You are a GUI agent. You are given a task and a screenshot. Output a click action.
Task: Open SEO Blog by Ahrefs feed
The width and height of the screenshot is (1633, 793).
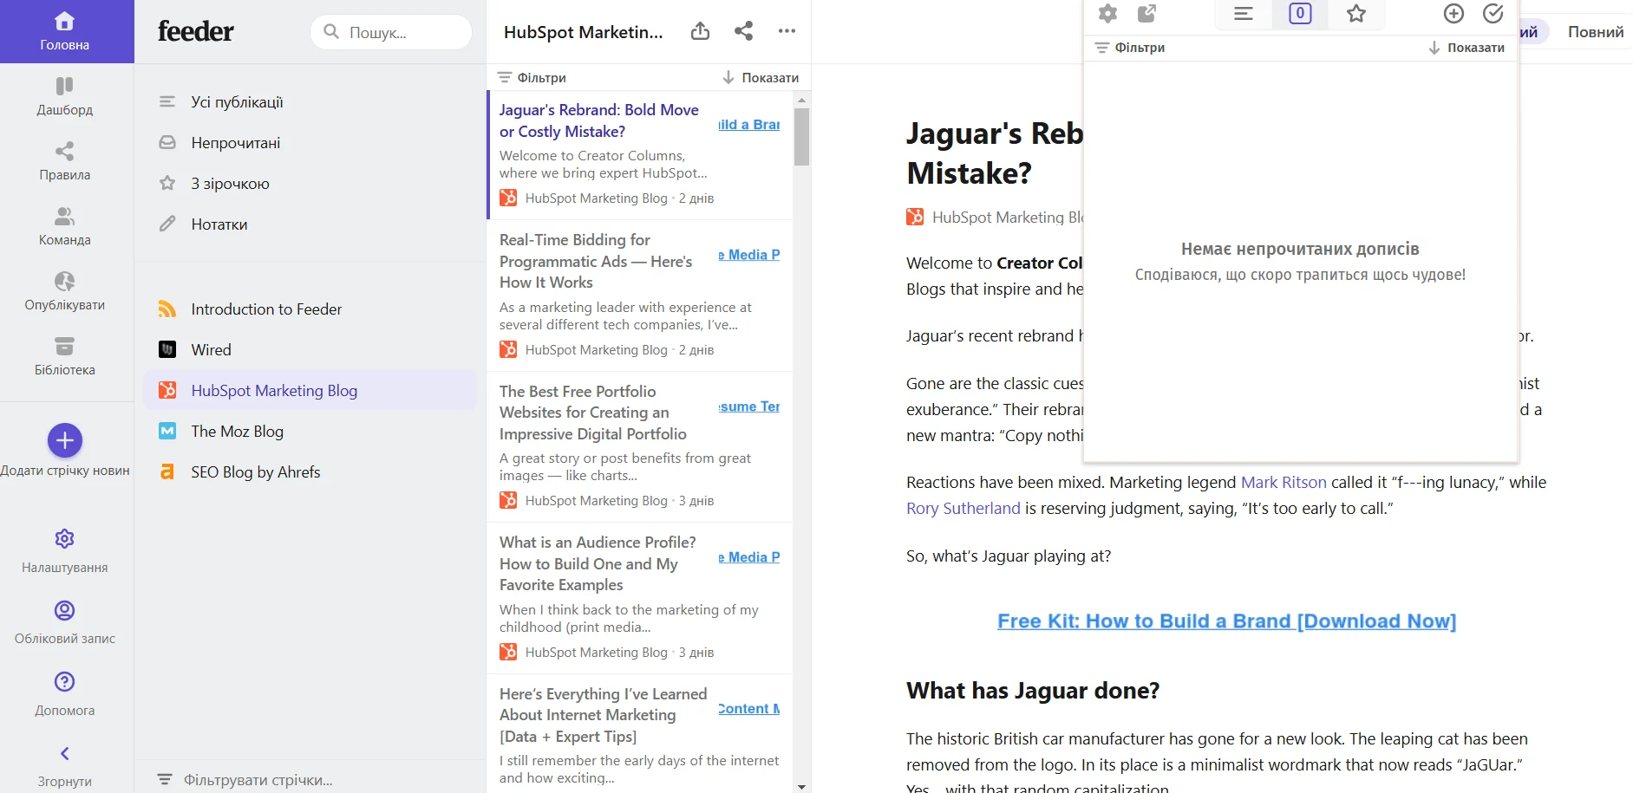click(310, 472)
